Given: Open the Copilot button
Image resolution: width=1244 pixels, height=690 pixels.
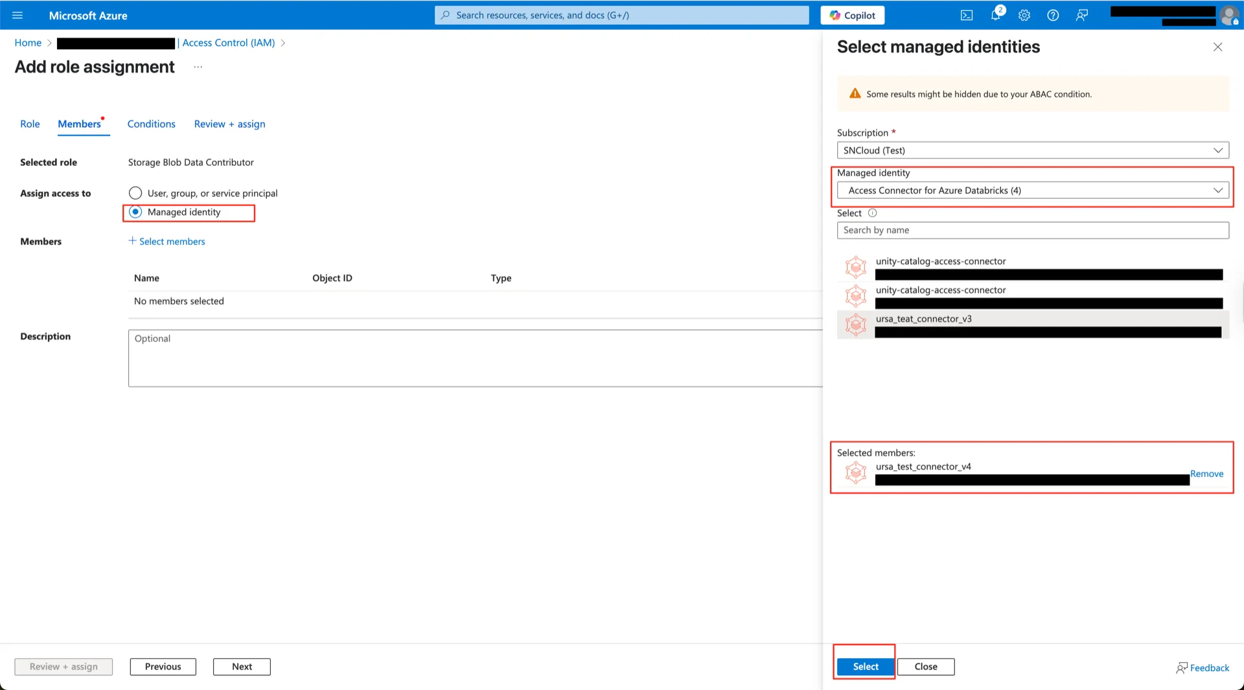Looking at the screenshot, I should click(x=852, y=15).
